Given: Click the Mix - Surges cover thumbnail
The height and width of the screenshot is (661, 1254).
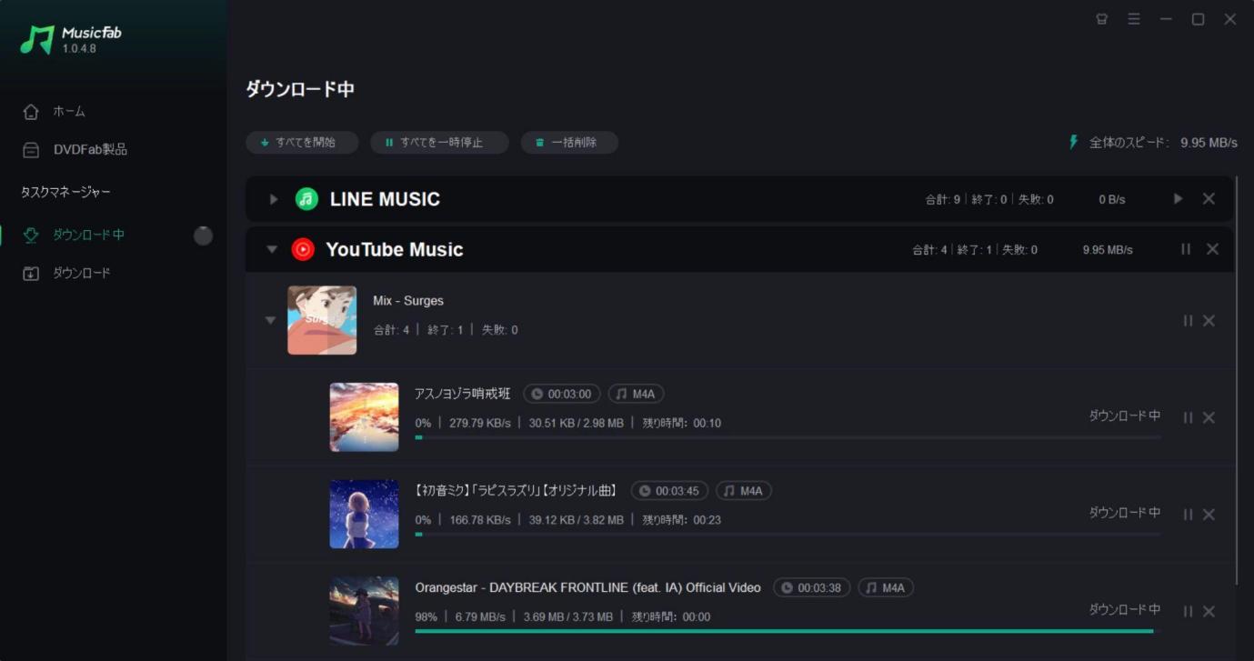Looking at the screenshot, I should pyautogui.click(x=322, y=320).
